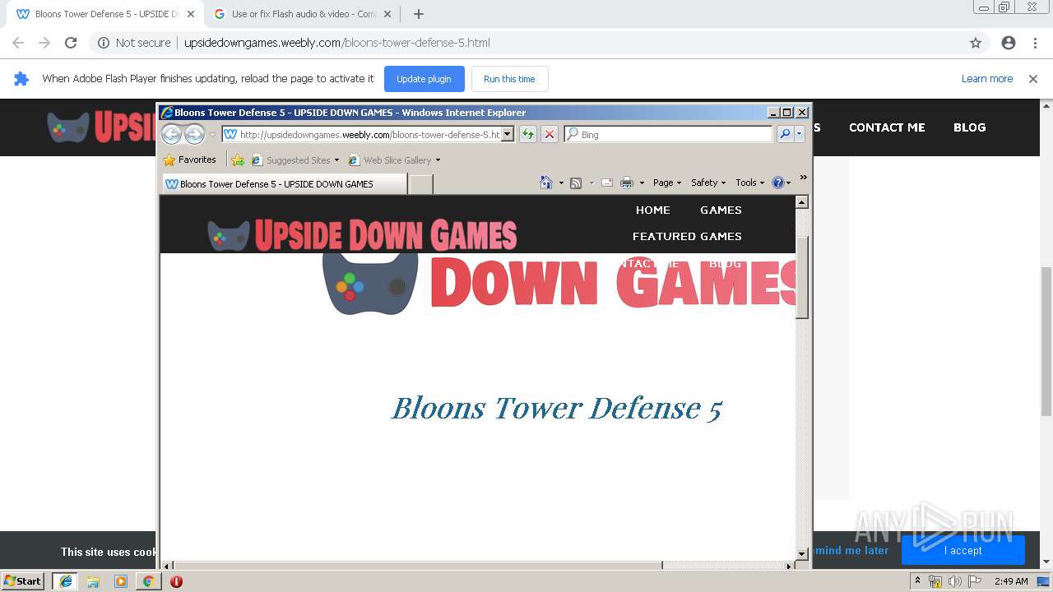The width and height of the screenshot is (1053, 592).
Task: Expand IE recent pages dropdown arrow
Action: [x=212, y=134]
